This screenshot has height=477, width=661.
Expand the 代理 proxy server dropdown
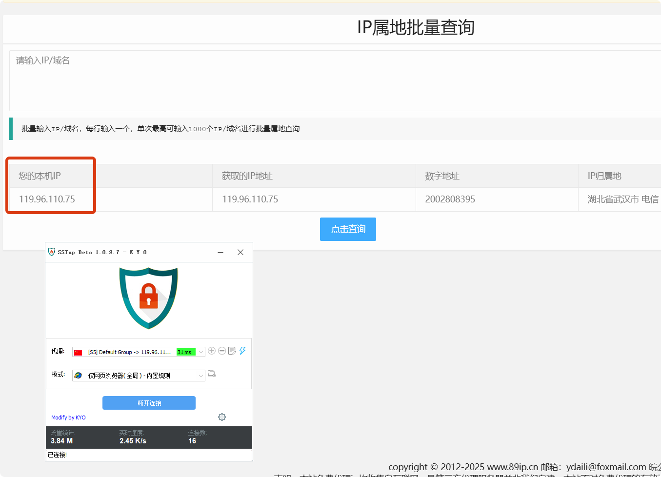coord(200,352)
